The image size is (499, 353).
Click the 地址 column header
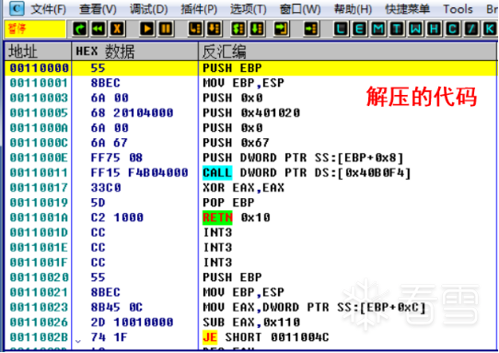click(x=38, y=52)
